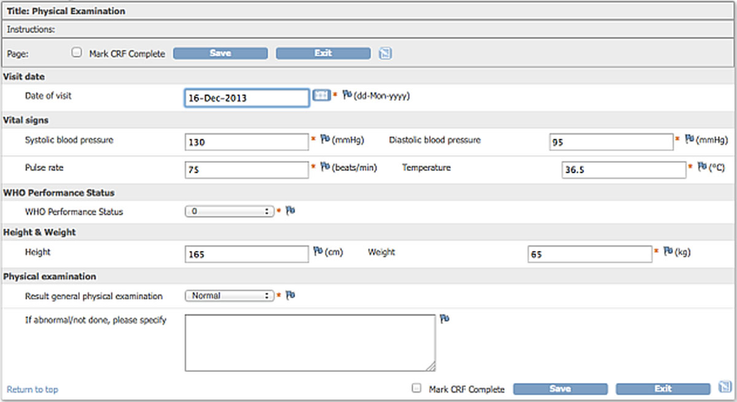Image resolution: width=737 pixels, height=402 pixels.
Task: Click into the Date of visit input field
Action: click(247, 98)
